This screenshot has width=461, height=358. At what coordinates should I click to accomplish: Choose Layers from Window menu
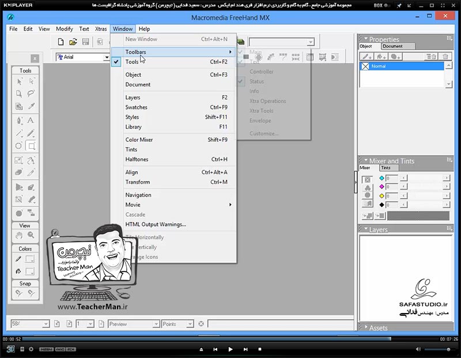pos(173,97)
